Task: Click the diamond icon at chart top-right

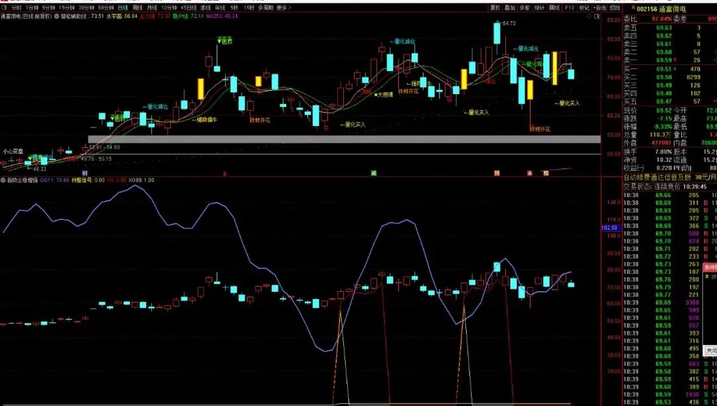Action: 588,17
